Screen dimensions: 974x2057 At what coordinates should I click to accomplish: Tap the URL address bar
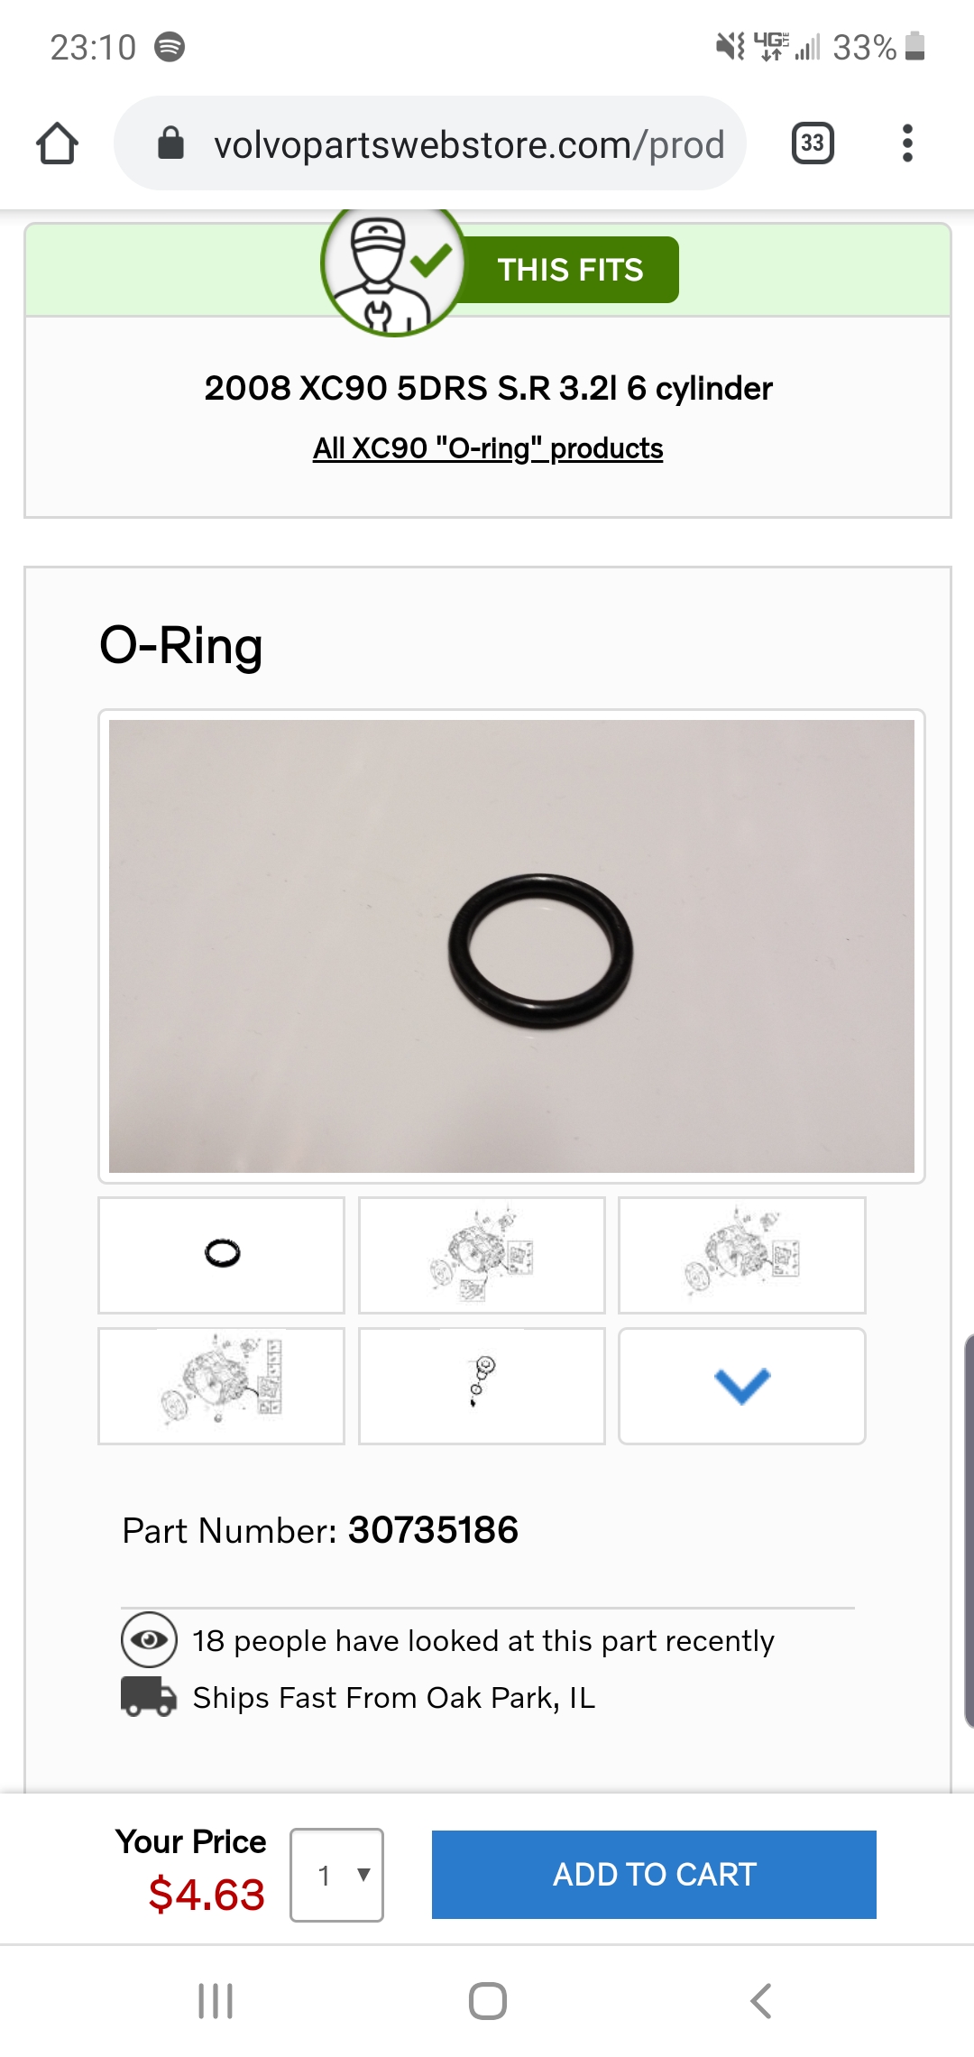tap(469, 144)
